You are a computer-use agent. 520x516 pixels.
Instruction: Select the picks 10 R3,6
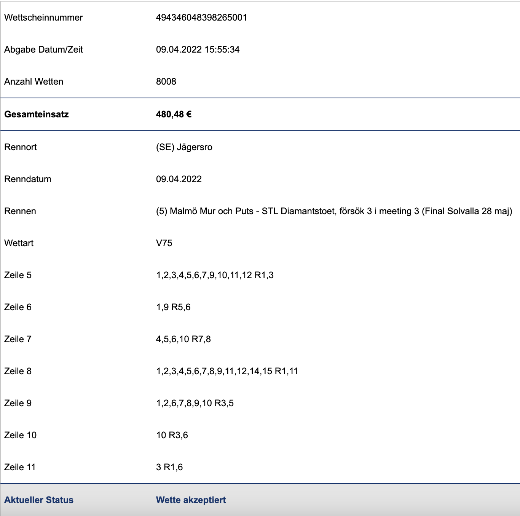point(172,435)
